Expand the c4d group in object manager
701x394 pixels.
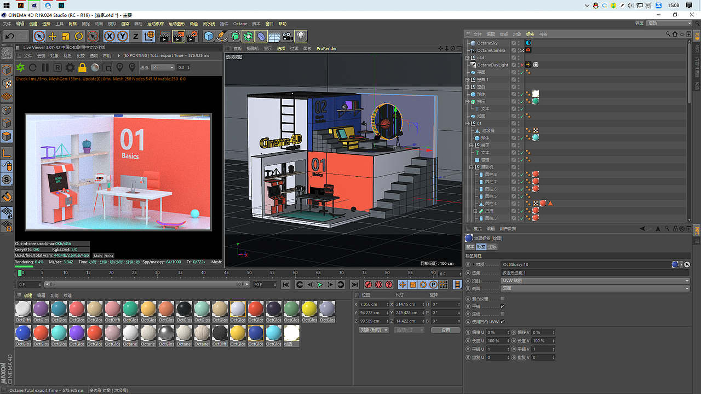467,57
